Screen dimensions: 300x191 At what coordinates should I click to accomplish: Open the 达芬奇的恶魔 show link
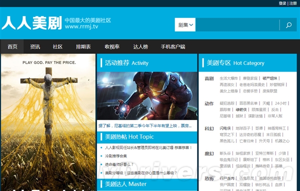(250, 134)
